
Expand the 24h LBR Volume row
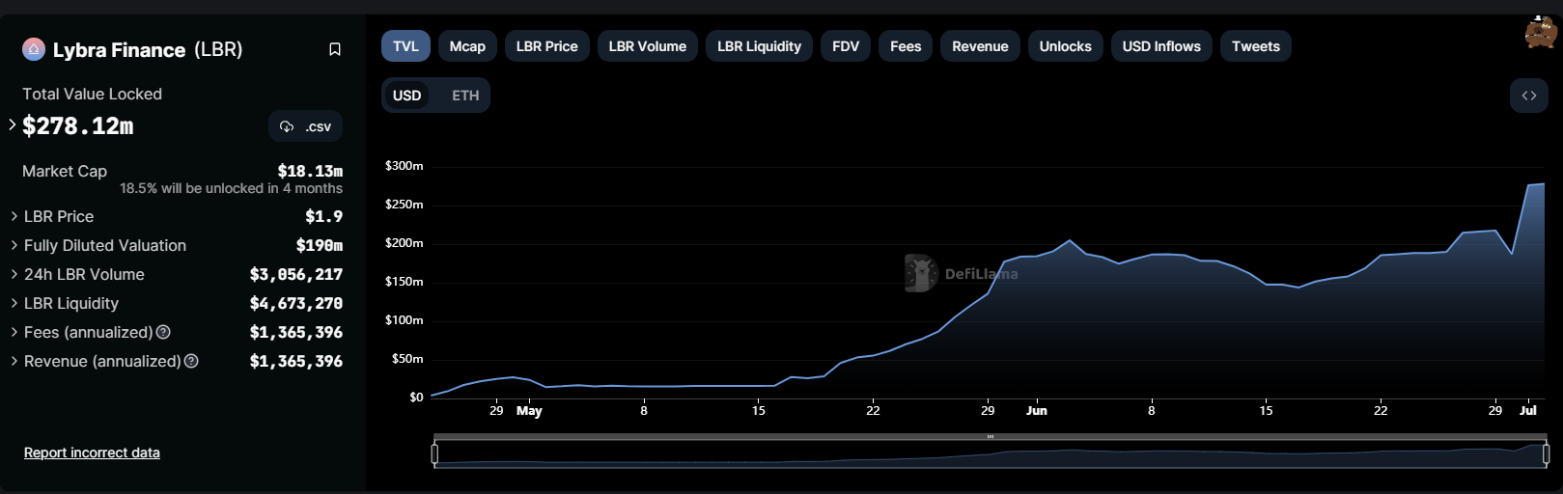pos(14,274)
